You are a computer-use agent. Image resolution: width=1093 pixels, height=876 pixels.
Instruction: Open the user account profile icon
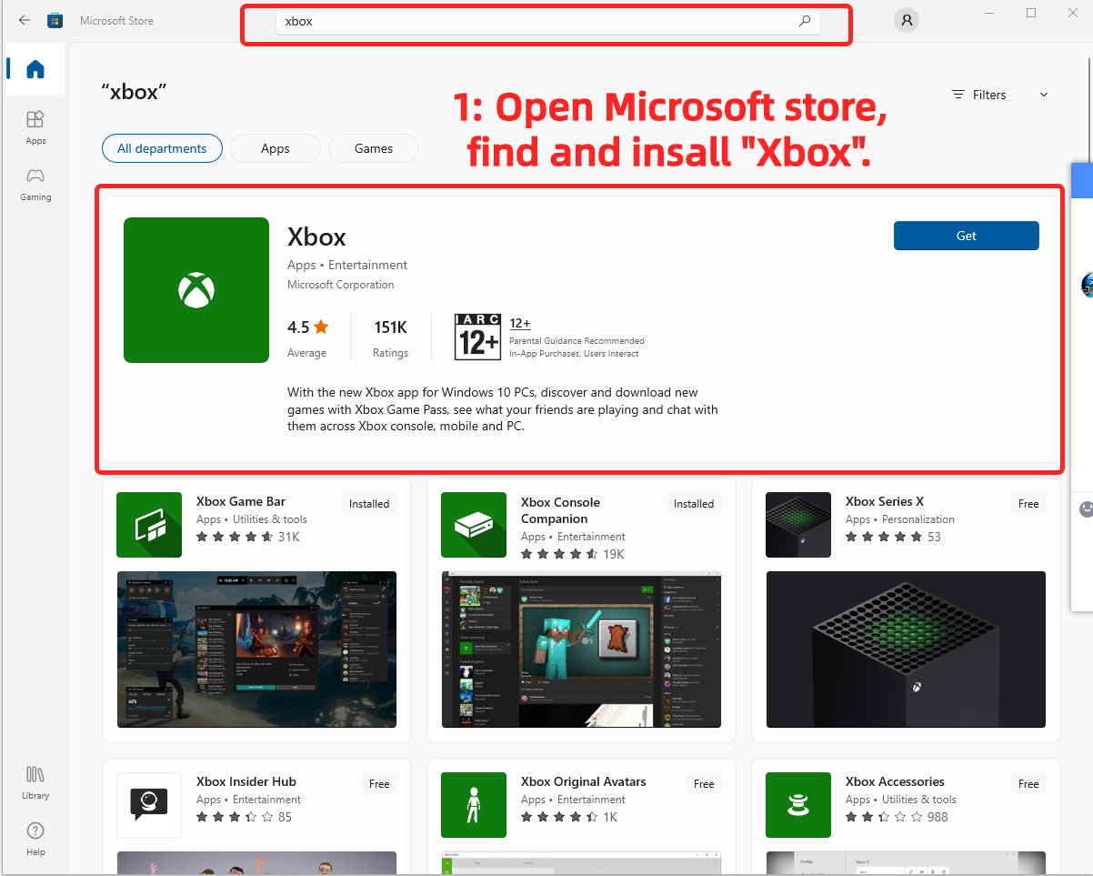point(906,21)
